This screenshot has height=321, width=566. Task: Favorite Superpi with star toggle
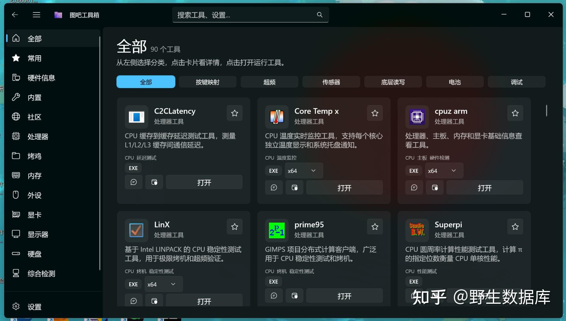[515, 226]
